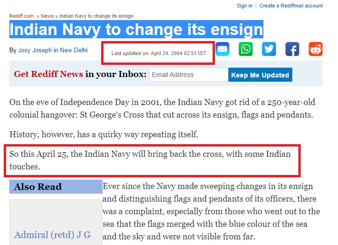Open Admiral (retd) J G related article link
338x245 pixels.
click(x=53, y=235)
